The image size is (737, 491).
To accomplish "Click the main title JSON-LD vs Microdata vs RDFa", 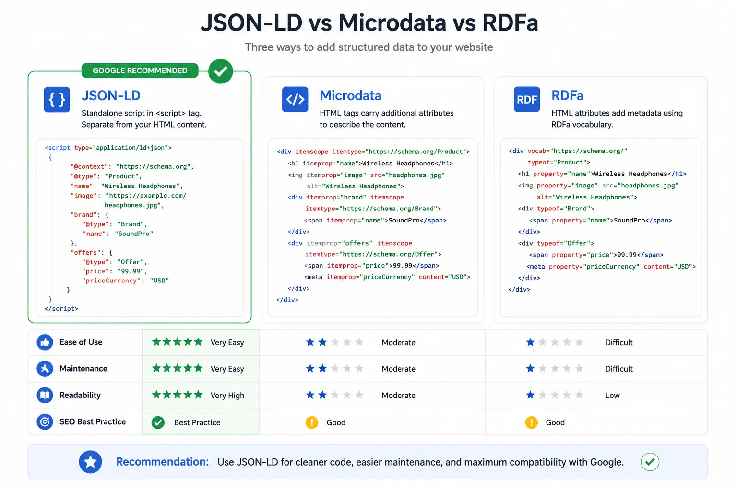I will (369, 23).
